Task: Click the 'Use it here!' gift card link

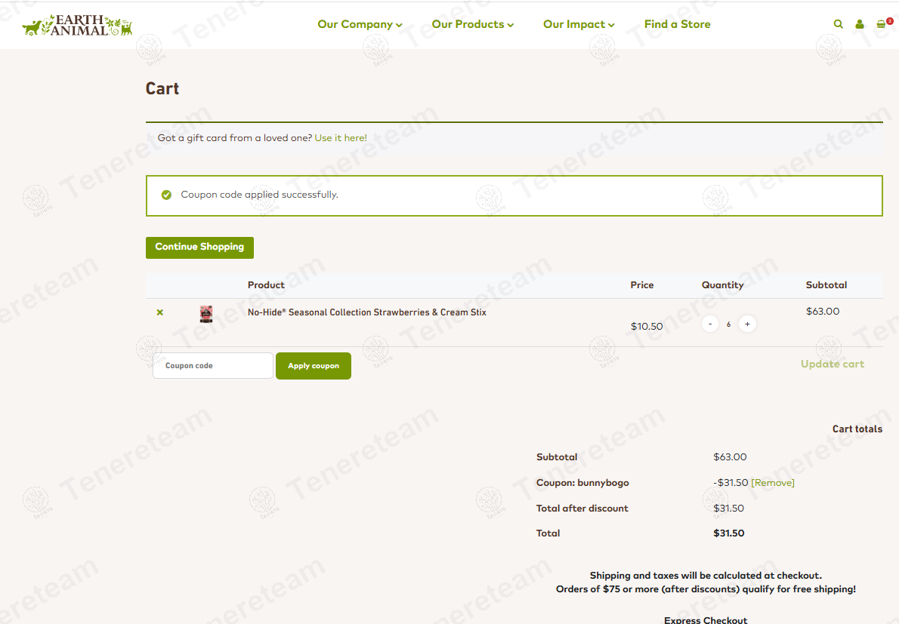Action: coord(341,138)
